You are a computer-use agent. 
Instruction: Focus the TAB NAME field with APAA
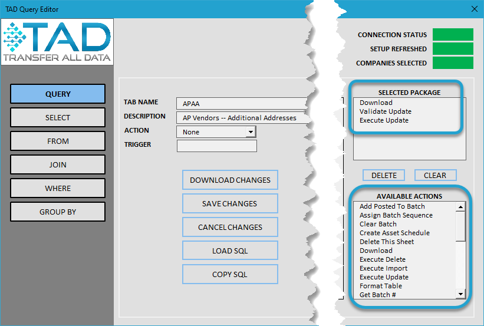(x=242, y=103)
